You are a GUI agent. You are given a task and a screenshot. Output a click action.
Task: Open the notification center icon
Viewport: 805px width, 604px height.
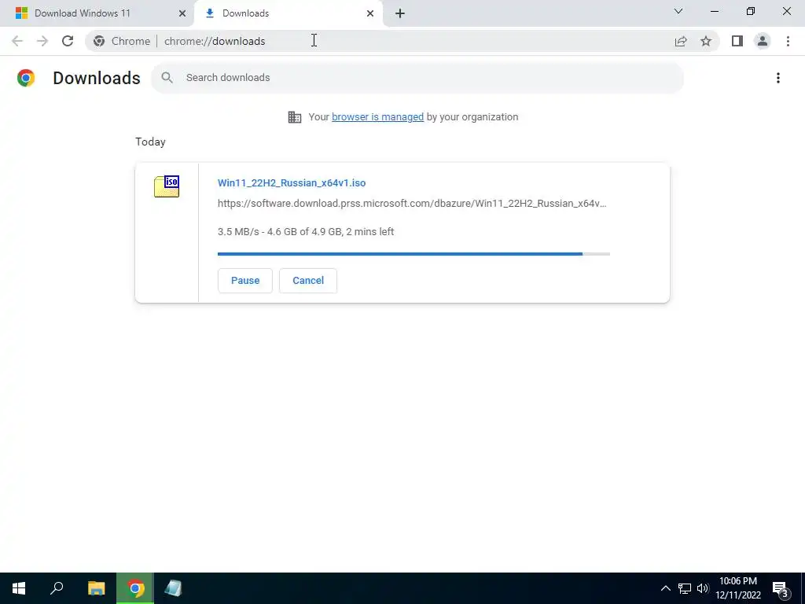(x=781, y=588)
